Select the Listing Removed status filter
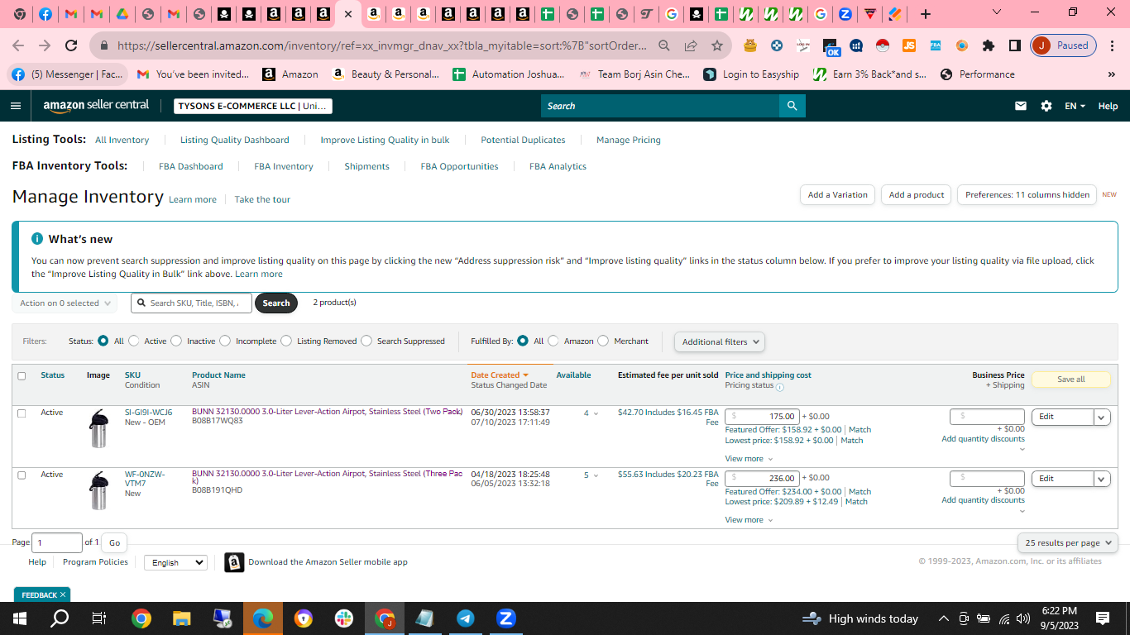The height and width of the screenshot is (635, 1130). click(x=286, y=341)
